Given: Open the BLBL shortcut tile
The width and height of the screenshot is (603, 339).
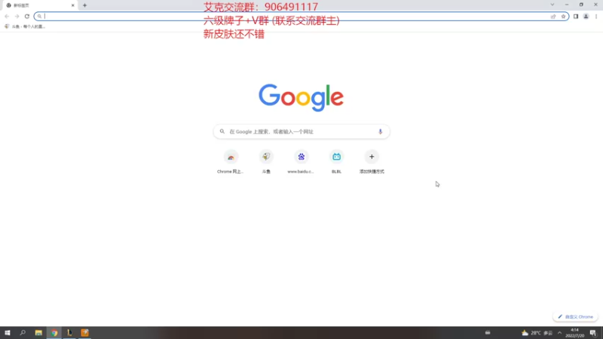Looking at the screenshot, I should tap(336, 161).
